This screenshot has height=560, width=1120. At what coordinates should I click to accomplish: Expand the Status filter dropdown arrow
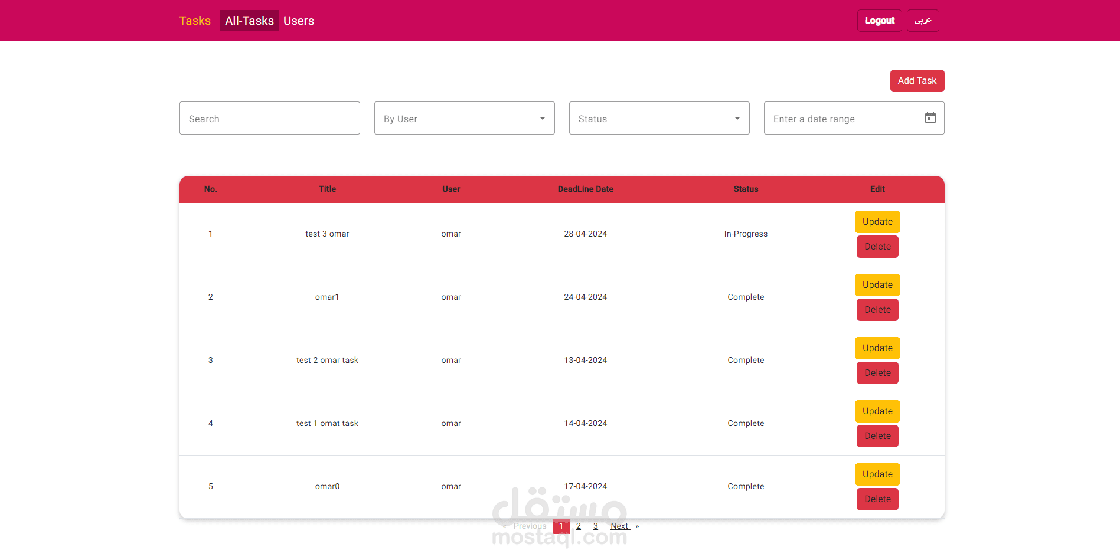[737, 119]
